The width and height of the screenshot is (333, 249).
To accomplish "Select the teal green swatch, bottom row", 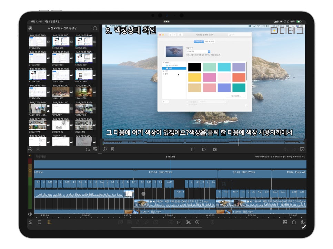I will 239,88.
